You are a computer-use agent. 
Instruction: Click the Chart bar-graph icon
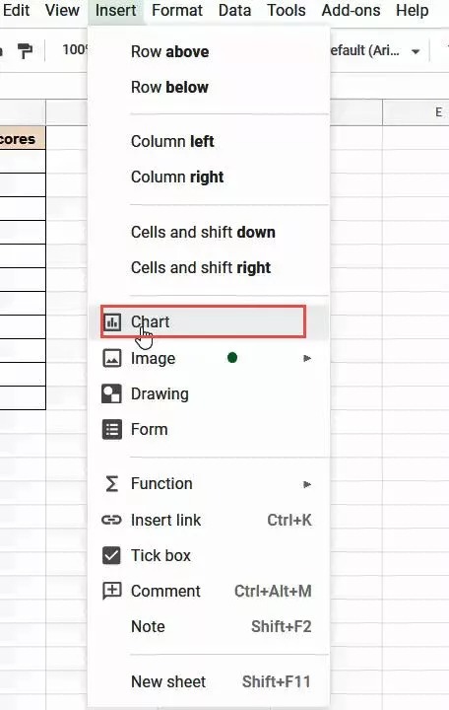click(x=111, y=321)
